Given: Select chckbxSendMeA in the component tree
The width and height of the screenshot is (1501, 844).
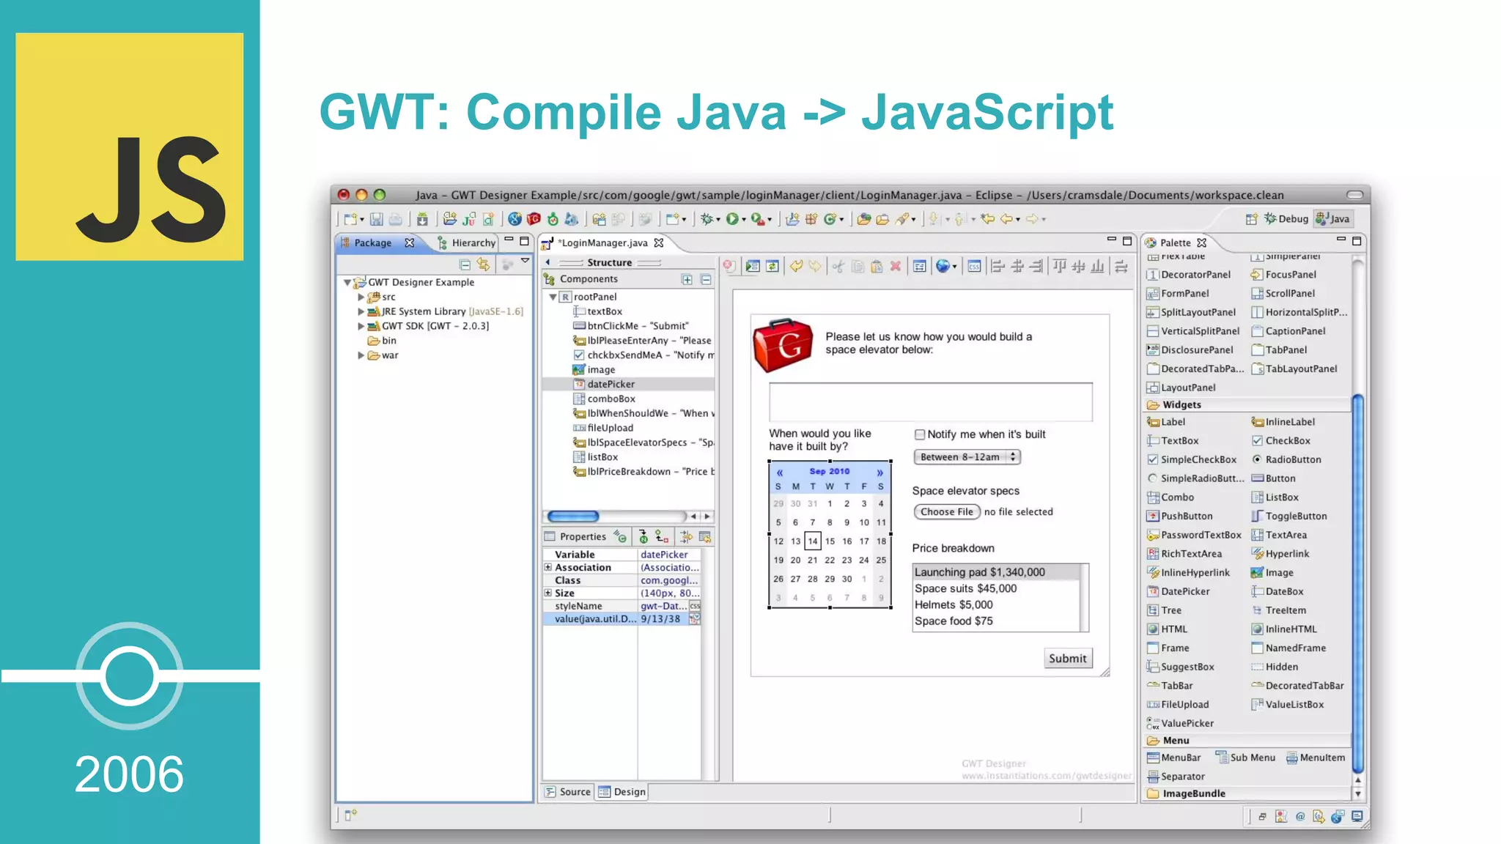Looking at the screenshot, I should tap(643, 355).
